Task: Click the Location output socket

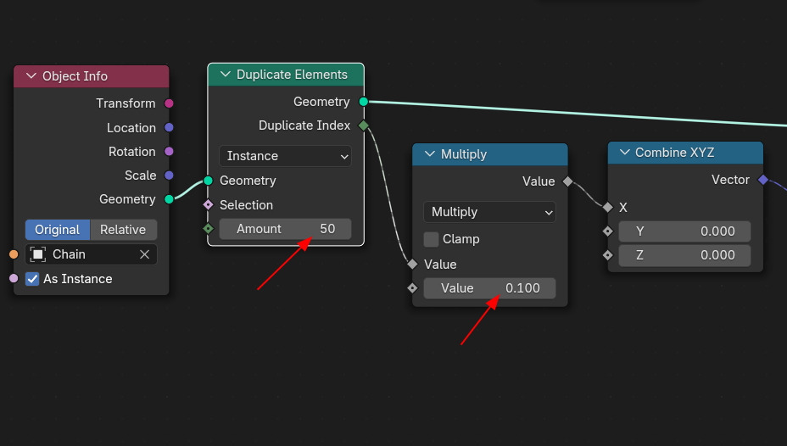Action: [x=169, y=127]
